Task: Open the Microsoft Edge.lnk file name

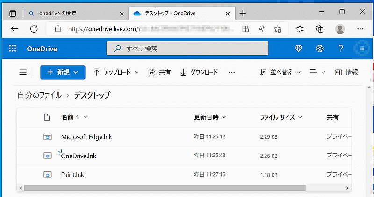Action: (86, 137)
